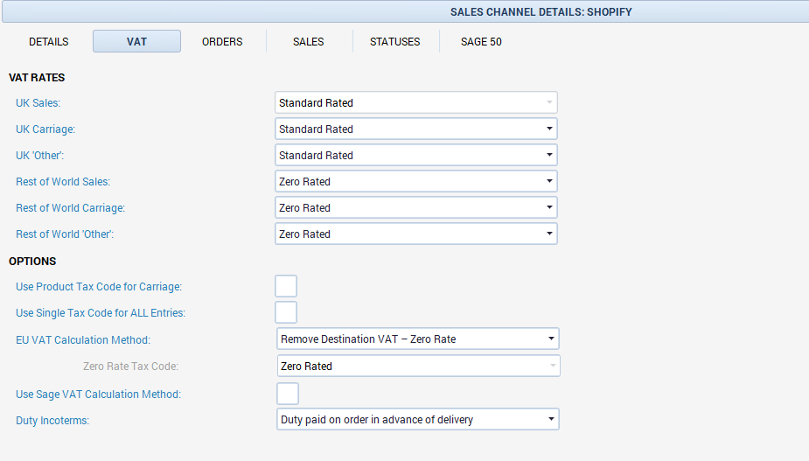
Task: Select the VAT tab
Action: point(136,42)
